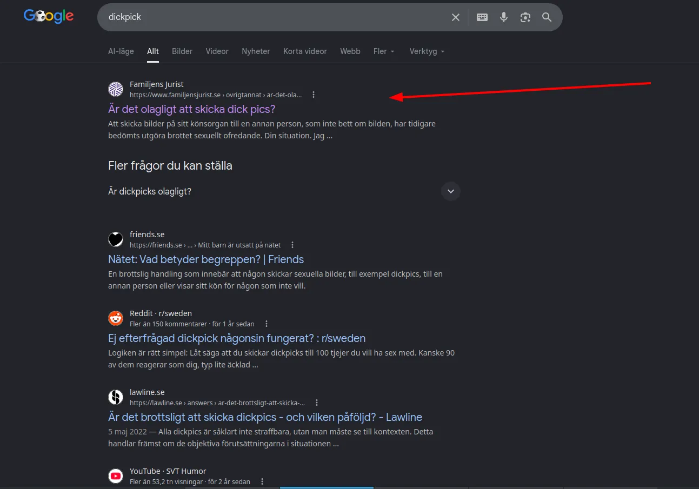Click the familjensjurist.se URL breadcrumb
This screenshot has height=489, width=699.
pos(216,95)
